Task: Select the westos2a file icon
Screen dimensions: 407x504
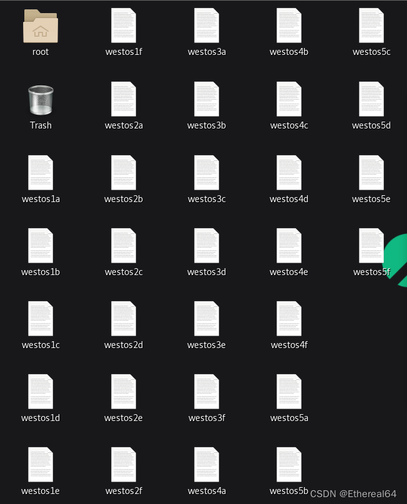Action: [x=124, y=99]
